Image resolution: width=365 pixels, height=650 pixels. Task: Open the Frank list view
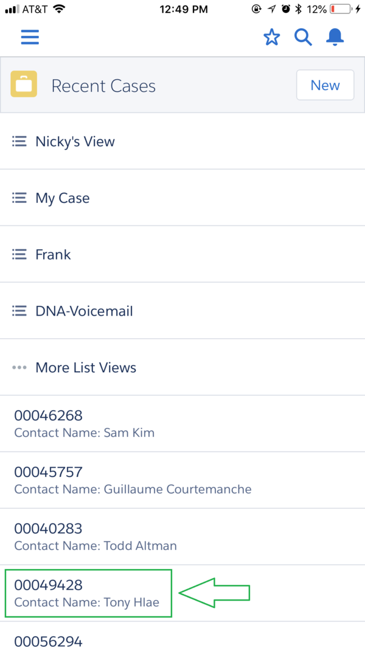[54, 255]
